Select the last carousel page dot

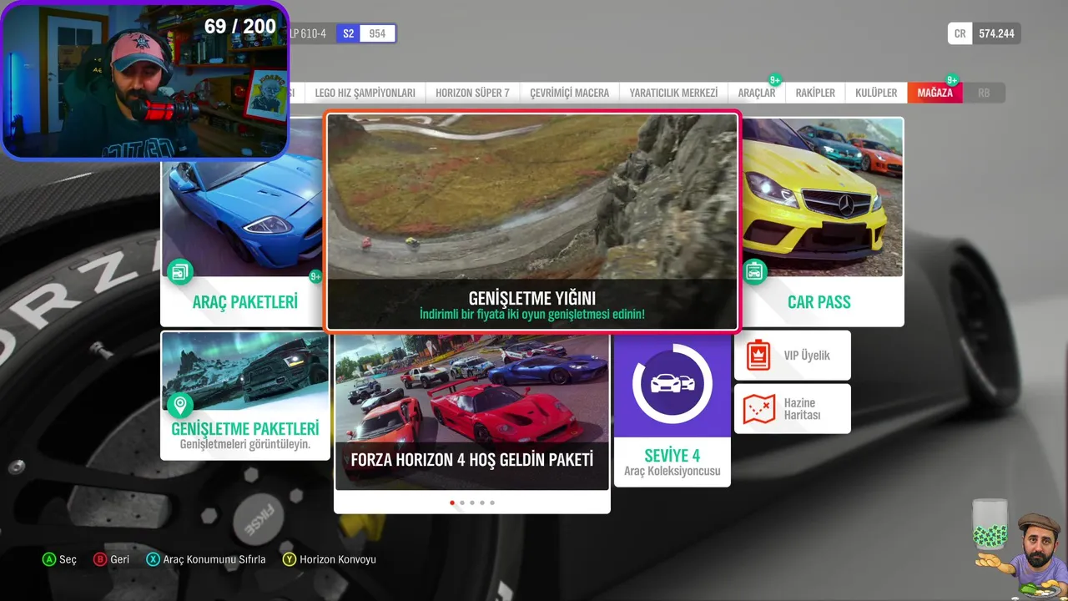[492, 503]
